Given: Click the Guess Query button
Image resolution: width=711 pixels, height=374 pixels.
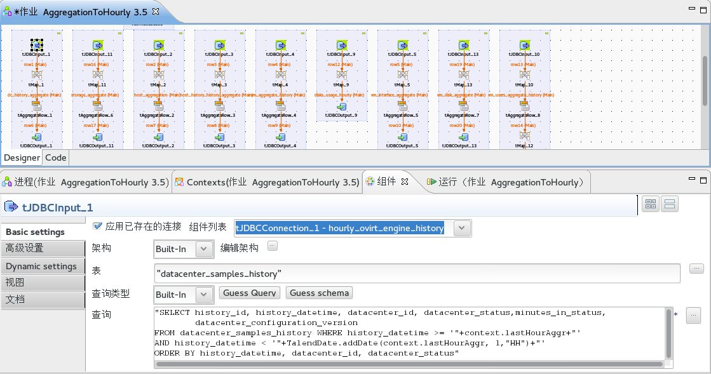Looking at the screenshot, I should (x=249, y=293).
